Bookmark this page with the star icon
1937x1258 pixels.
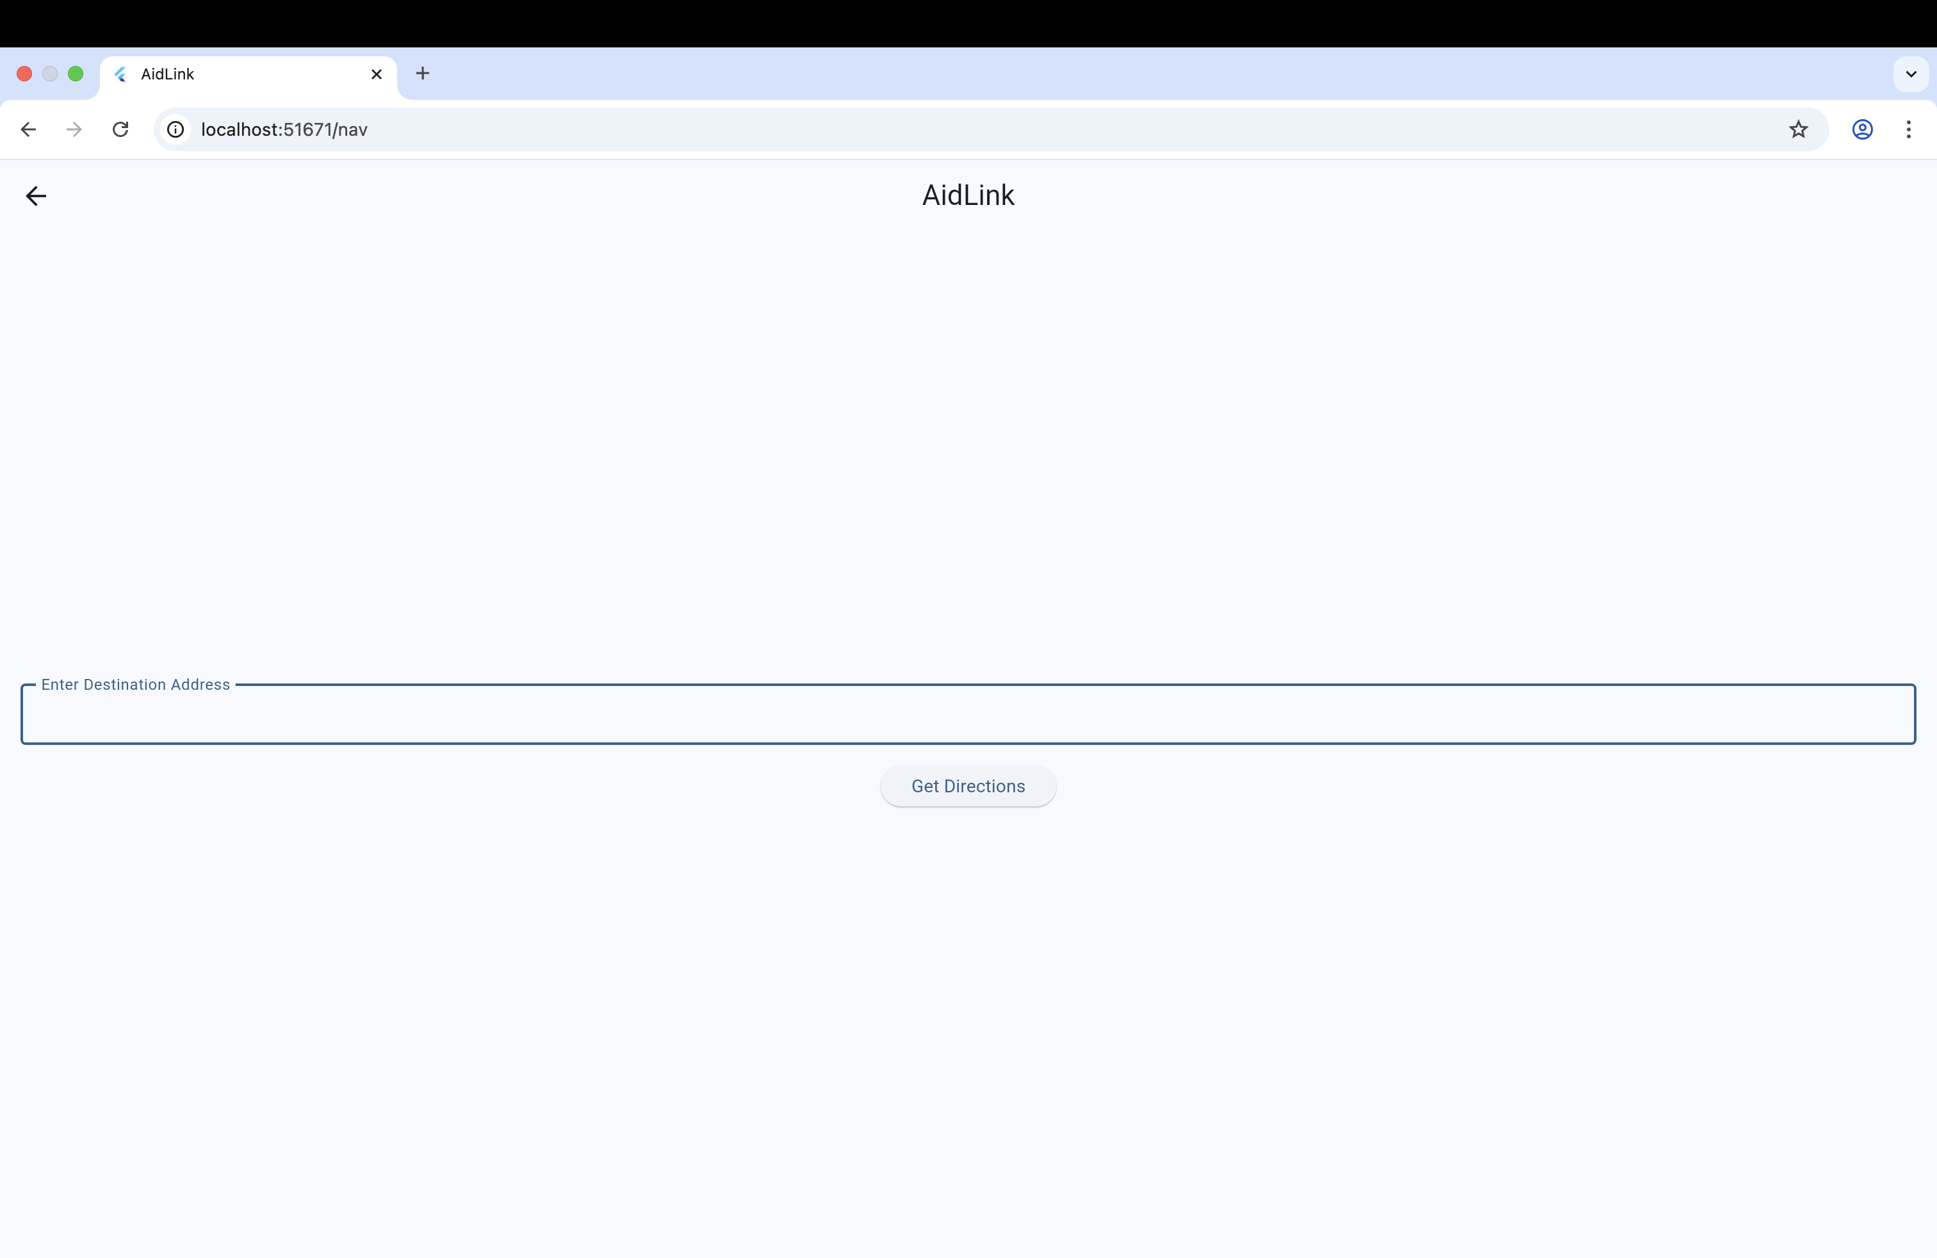click(x=1798, y=129)
